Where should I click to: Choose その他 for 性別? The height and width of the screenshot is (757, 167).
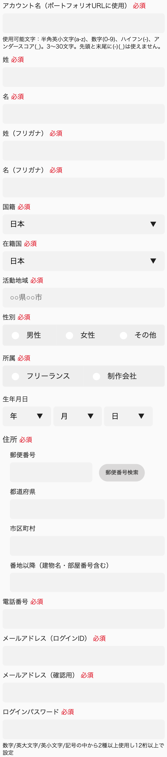click(123, 335)
